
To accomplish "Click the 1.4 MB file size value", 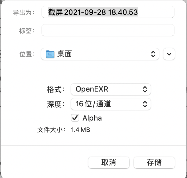I will [80, 130].
